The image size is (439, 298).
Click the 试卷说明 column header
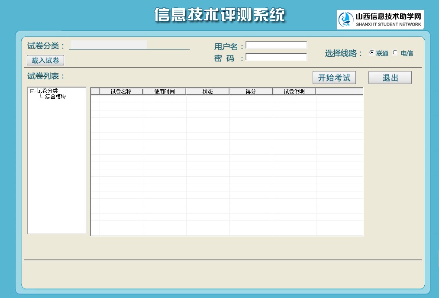[294, 91]
